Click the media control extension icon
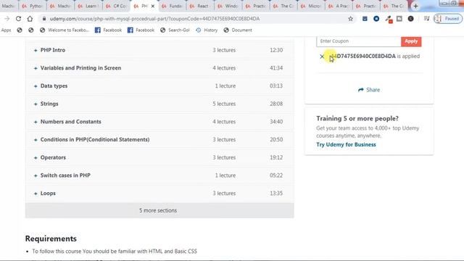This screenshot has height=261, width=464. coord(426,19)
